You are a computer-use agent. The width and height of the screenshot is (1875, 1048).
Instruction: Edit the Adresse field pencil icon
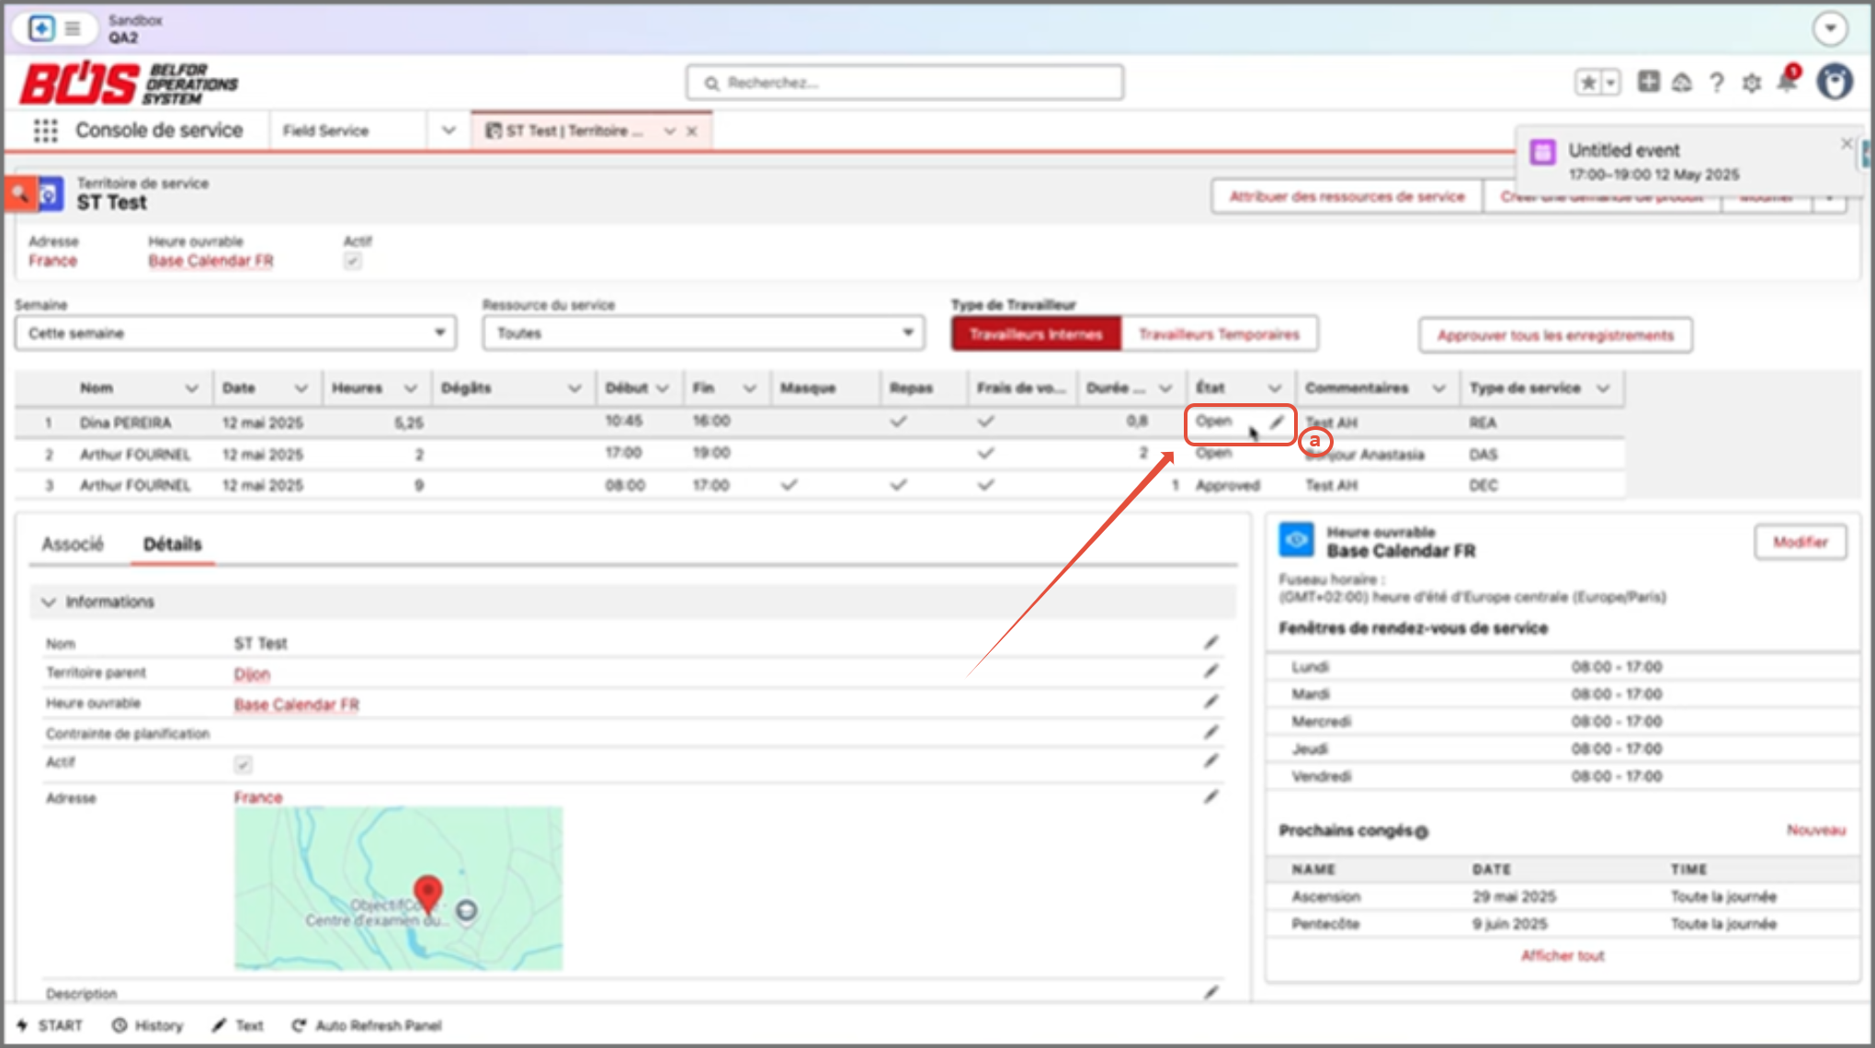[1211, 796]
